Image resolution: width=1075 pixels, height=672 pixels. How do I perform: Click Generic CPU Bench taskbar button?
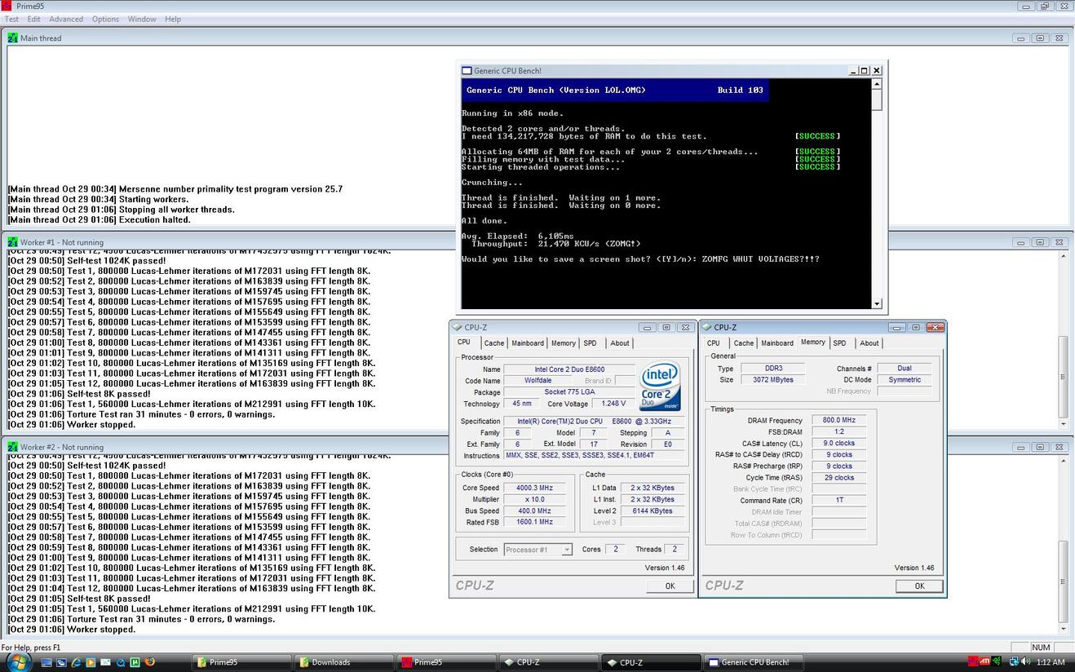tap(752, 662)
